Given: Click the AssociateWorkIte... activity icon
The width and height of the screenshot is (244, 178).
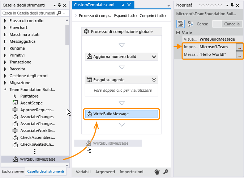Looking at the screenshot, I should [x=15, y=131].
